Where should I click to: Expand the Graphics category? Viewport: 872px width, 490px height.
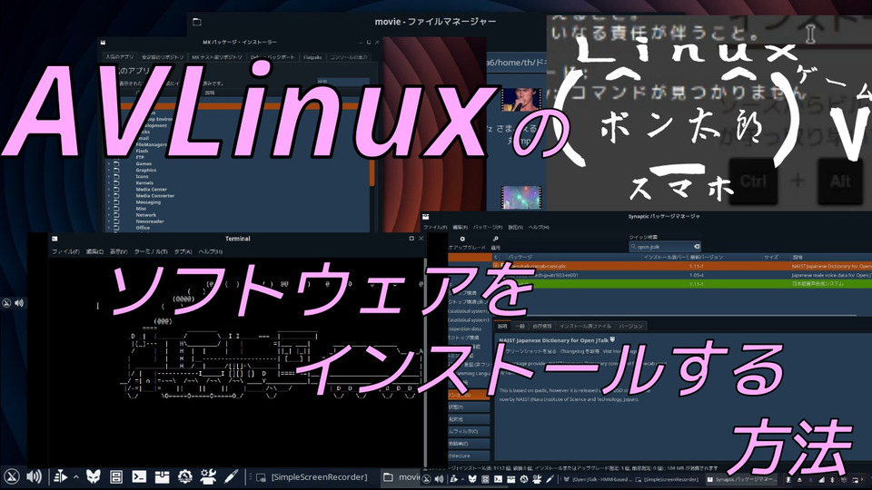108,171
